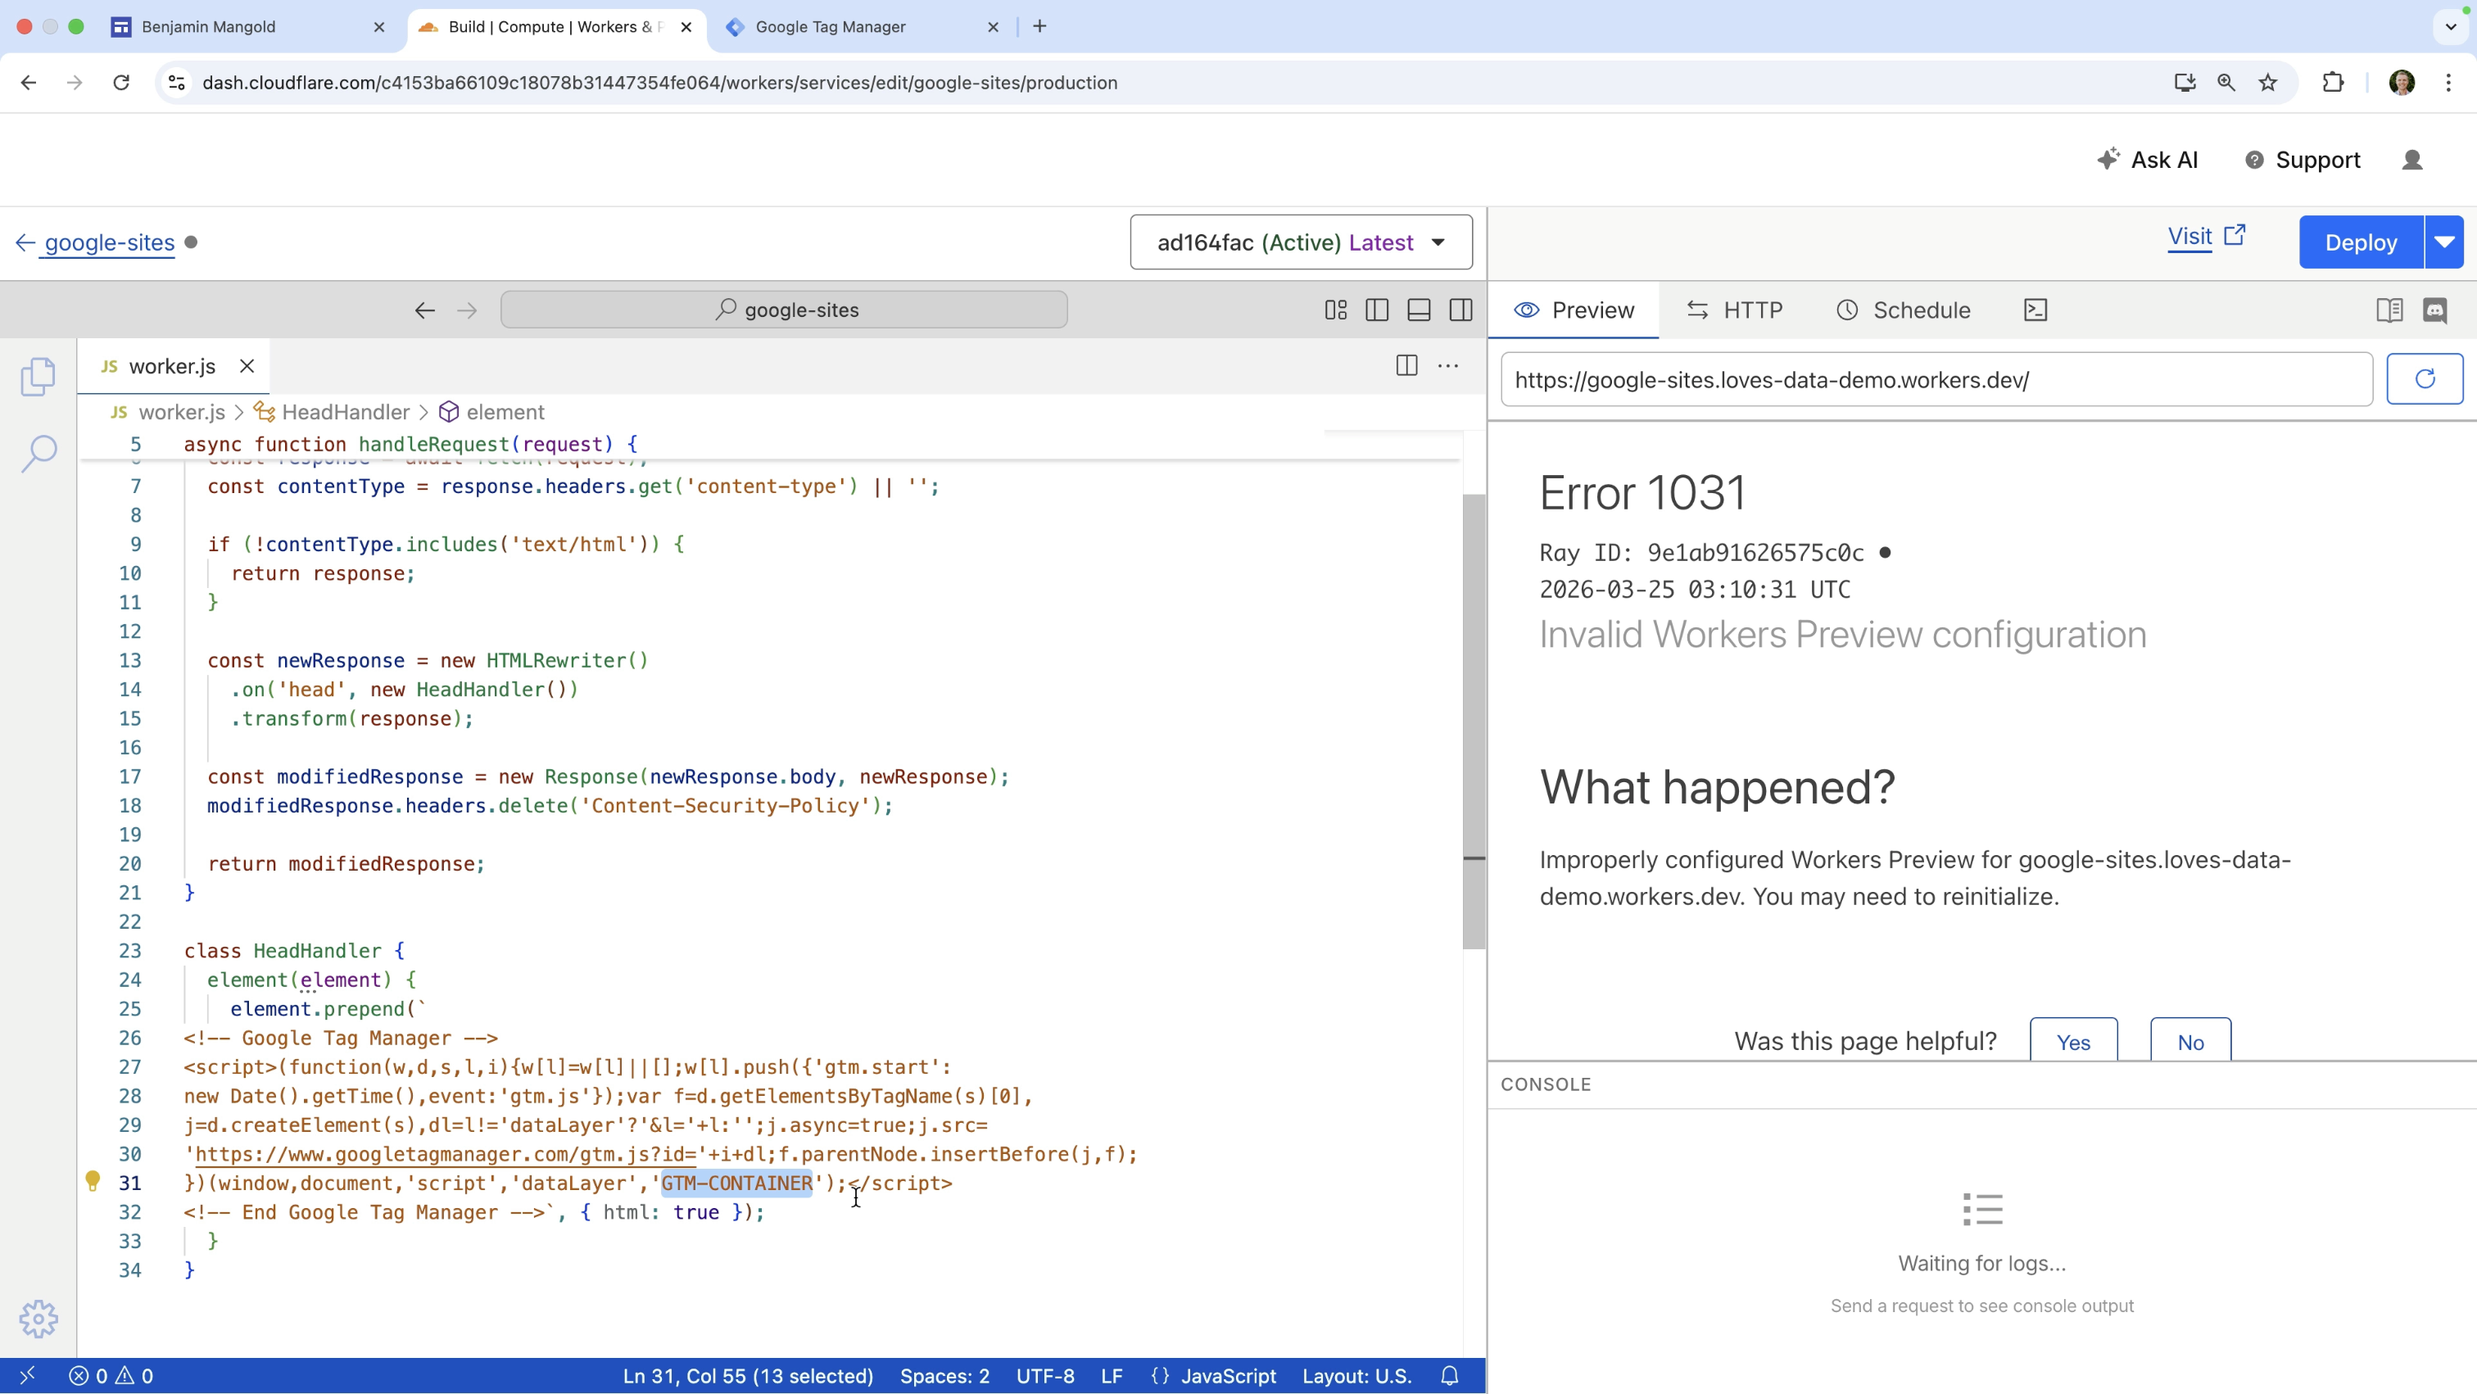Click the preview URL input field
Screen dimensions: 2477x1394
(1936, 378)
